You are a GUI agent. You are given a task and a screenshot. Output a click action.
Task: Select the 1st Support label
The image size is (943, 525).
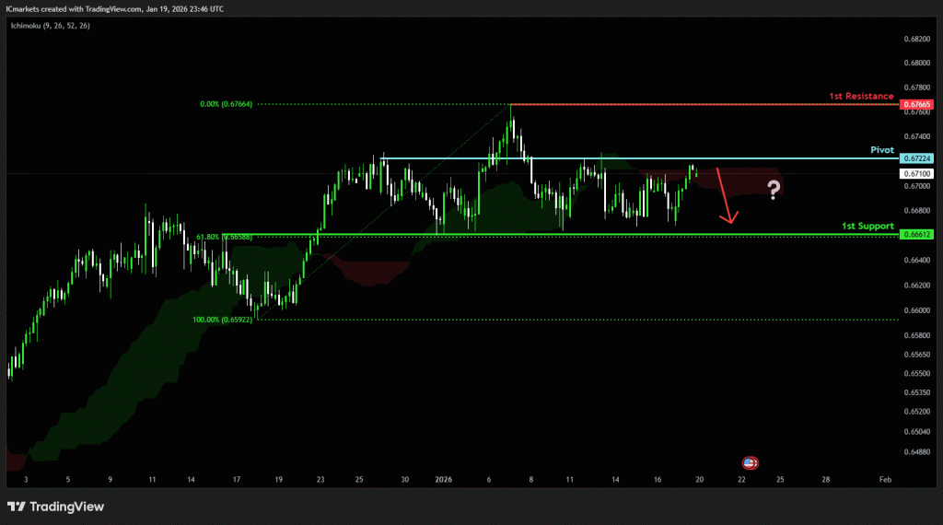pyautogui.click(x=867, y=226)
